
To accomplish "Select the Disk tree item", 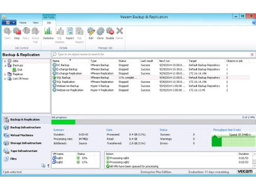I will (x=17, y=70).
